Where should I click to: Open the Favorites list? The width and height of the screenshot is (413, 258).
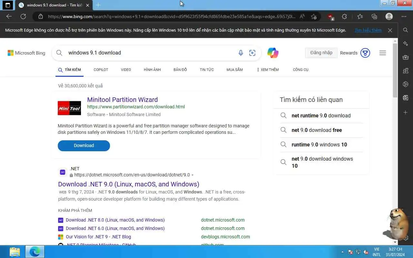coord(360,16)
